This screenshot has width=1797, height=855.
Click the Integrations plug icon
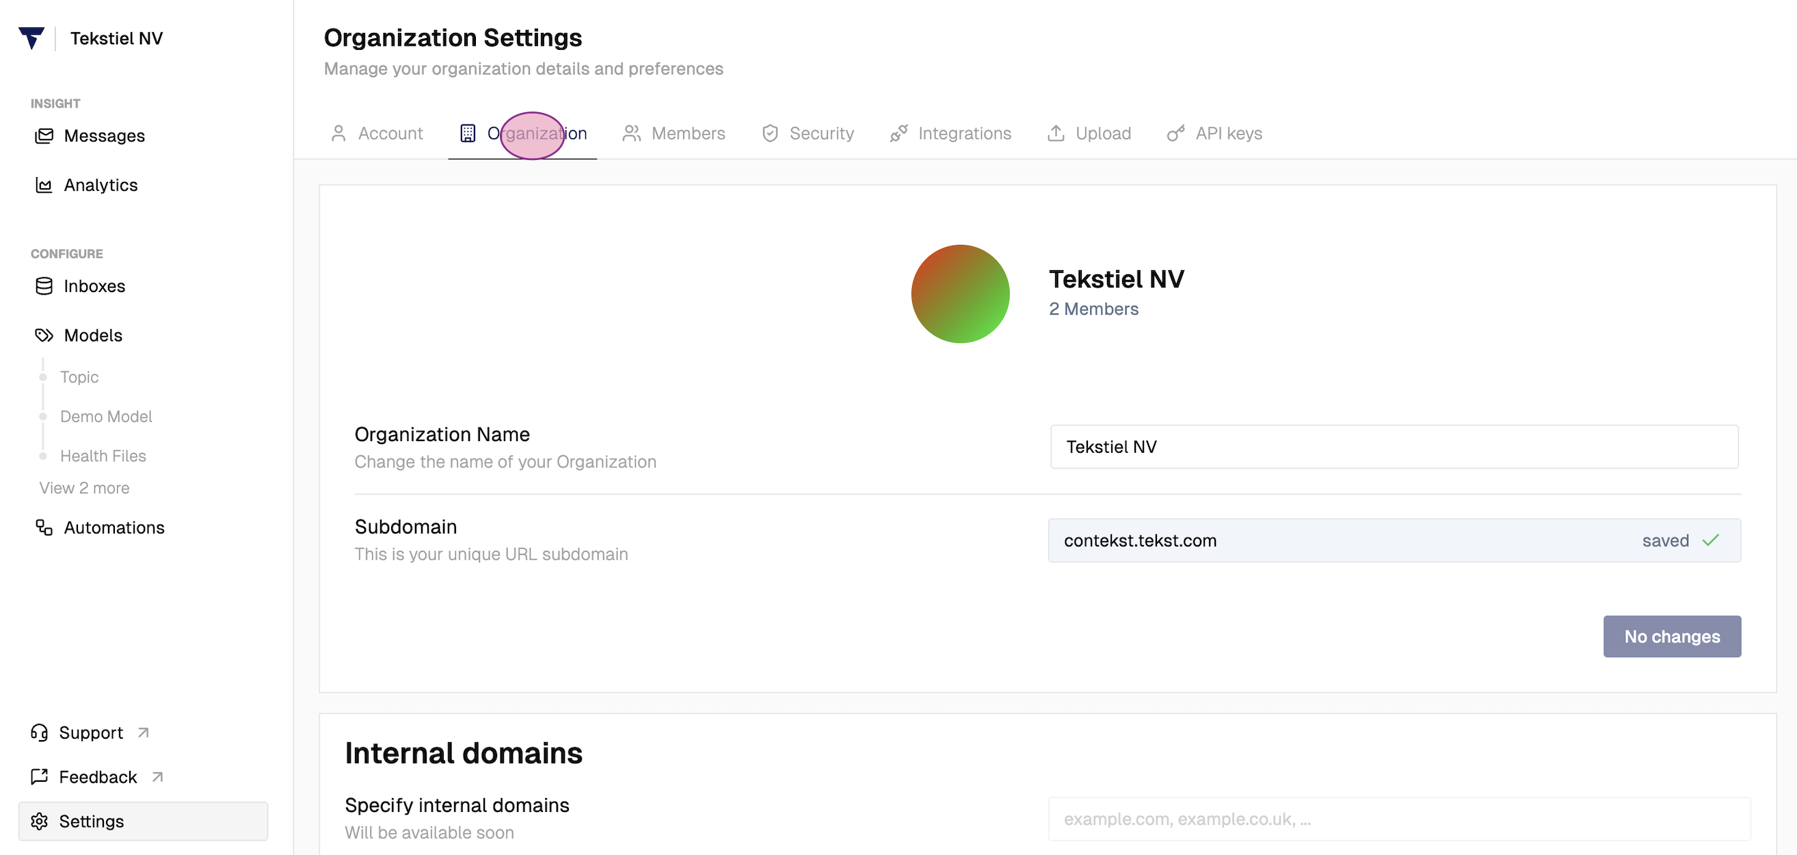(898, 133)
